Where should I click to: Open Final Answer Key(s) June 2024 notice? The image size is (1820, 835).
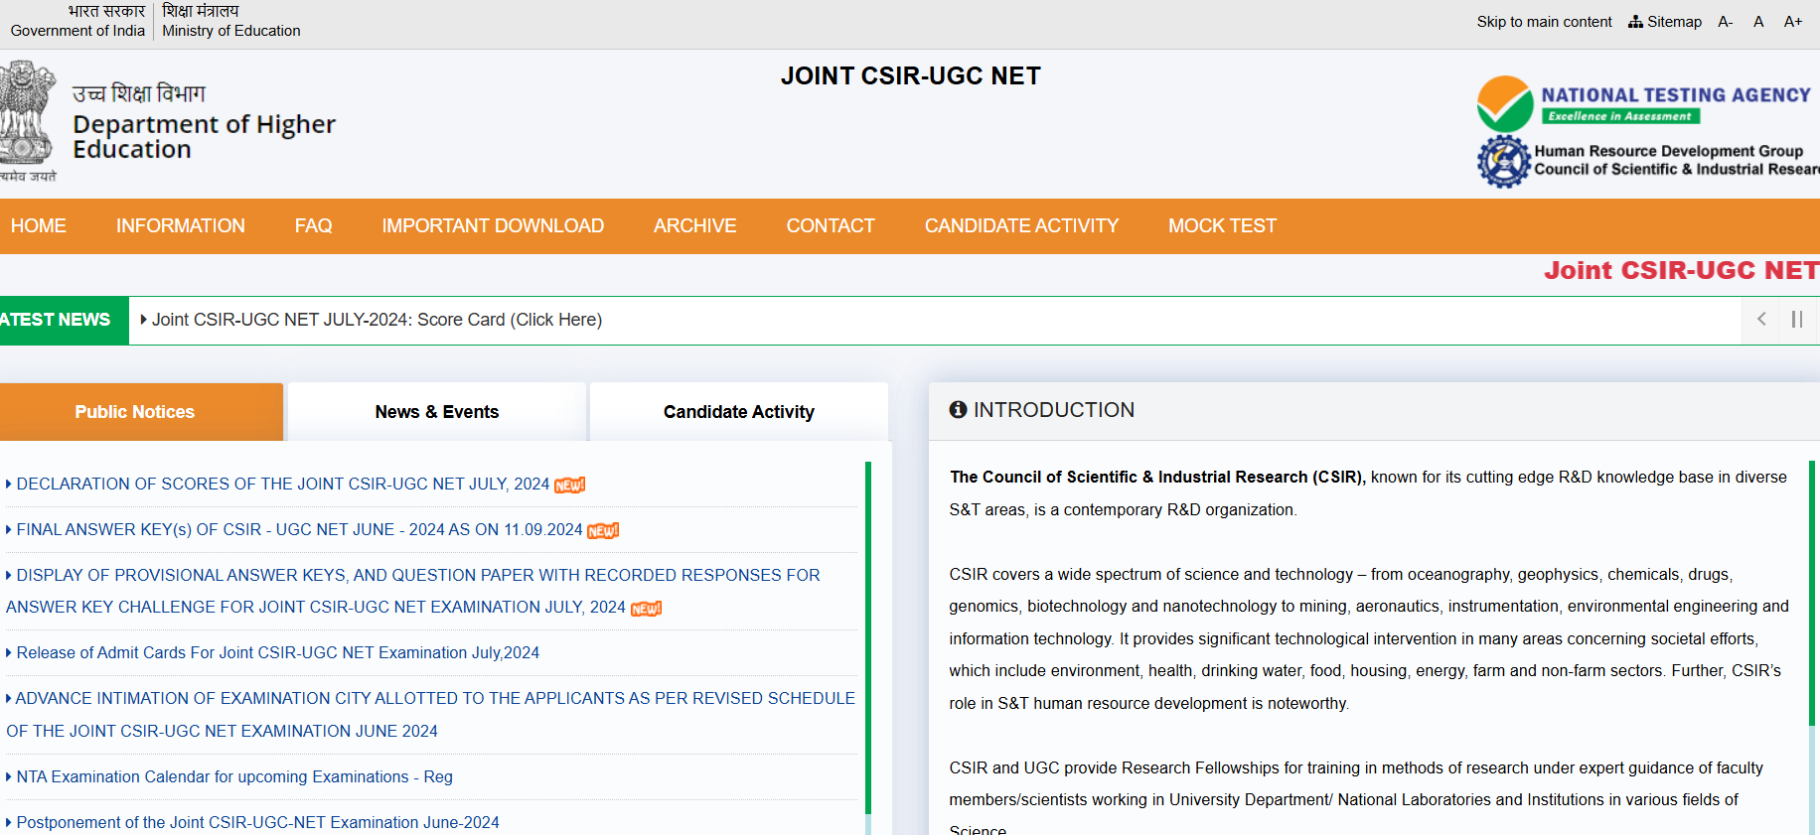[300, 530]
